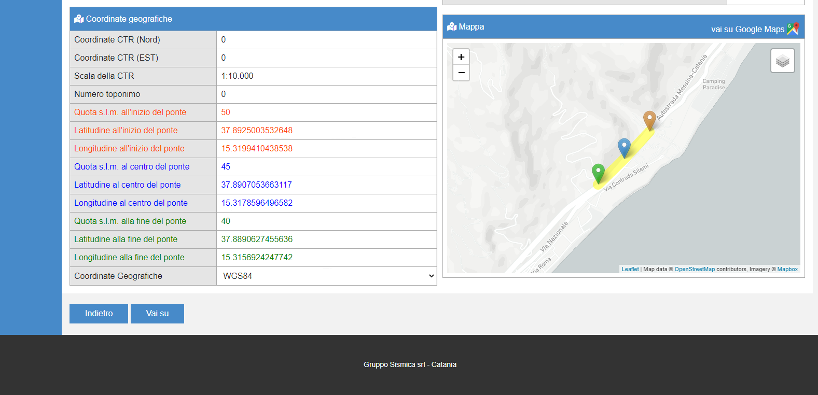Click the Longitudine al centro del ponte value
This screenshot has width=818, height=395.
[x=257, y=203]
